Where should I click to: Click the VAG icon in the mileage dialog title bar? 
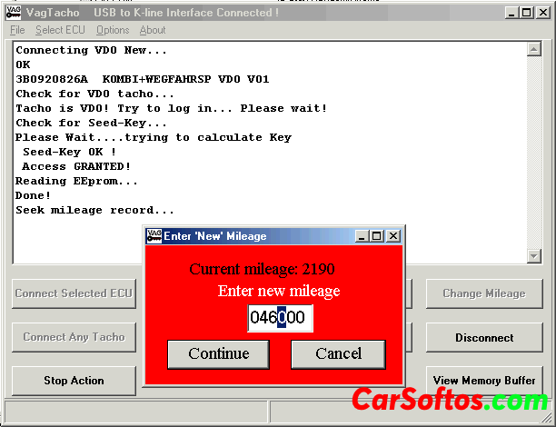pyautogui.click(x=154, y=236)
